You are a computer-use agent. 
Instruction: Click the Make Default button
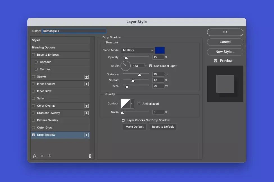pyautogui.click(x=135, y=127)
